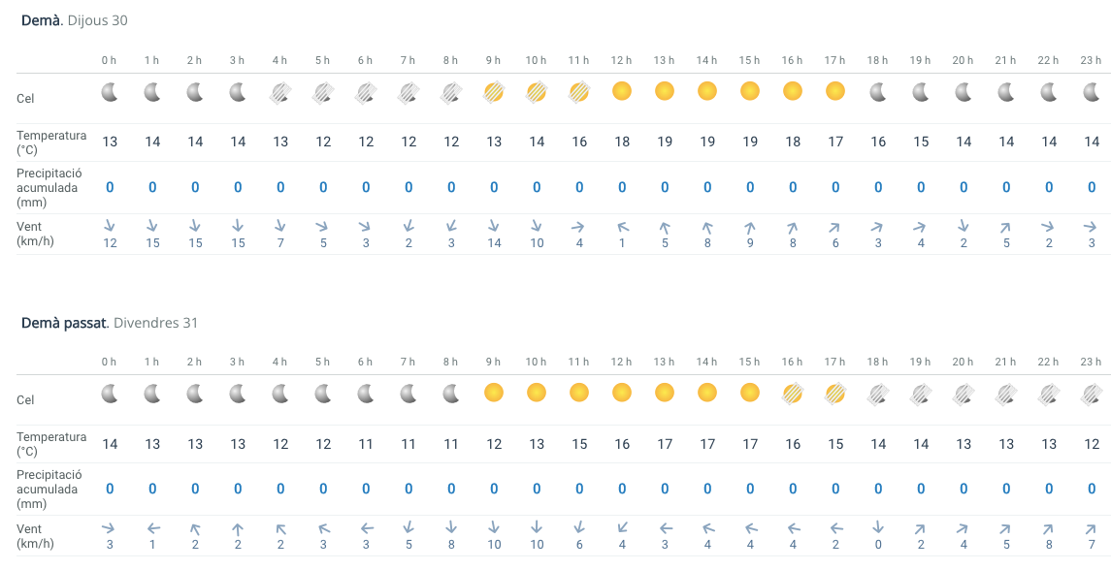Click Friday's 10 h wind speed value
Viewport: 1111px width, 570px height.
click(537, 544)
